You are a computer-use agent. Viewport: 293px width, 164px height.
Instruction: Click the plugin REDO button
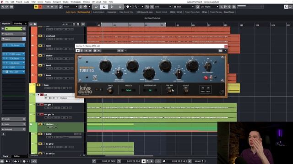[208, 89]
